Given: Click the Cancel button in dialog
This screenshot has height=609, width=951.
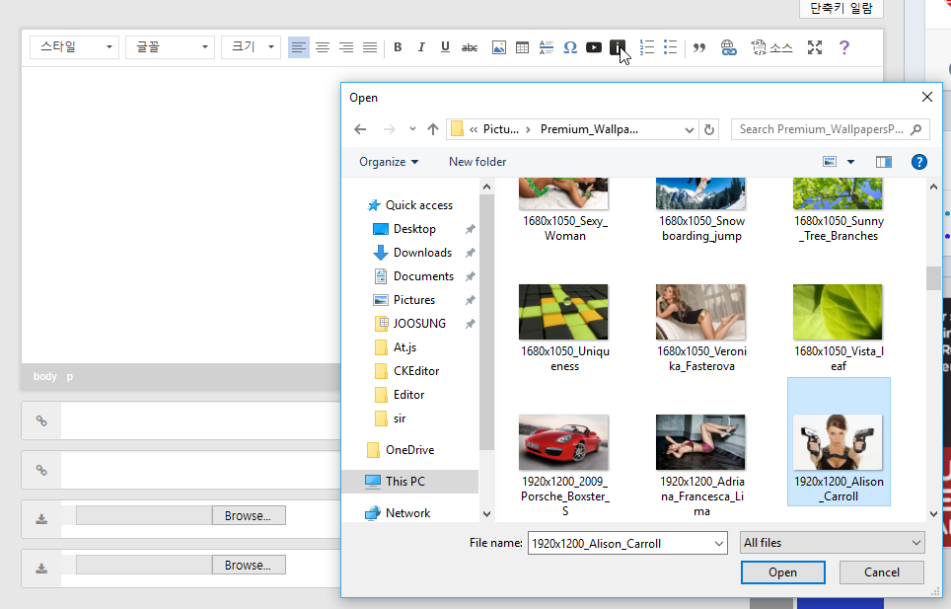Looking at the screenshot, I should (881, 572).
